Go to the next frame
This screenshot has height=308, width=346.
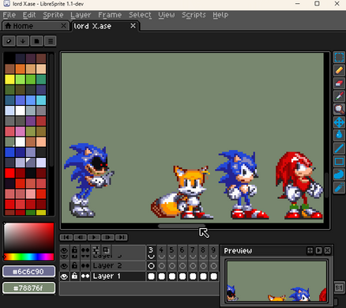coord(107,238)
